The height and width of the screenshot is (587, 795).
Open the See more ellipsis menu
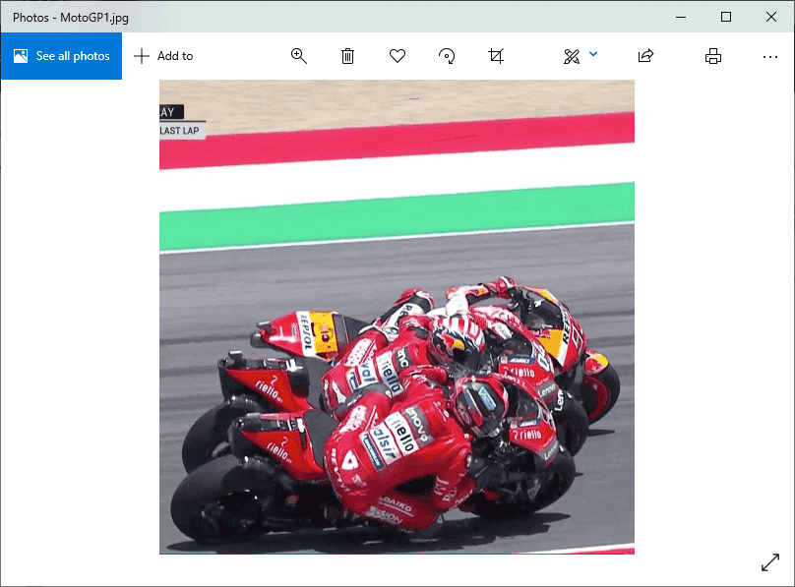click(x=769, y=57)
